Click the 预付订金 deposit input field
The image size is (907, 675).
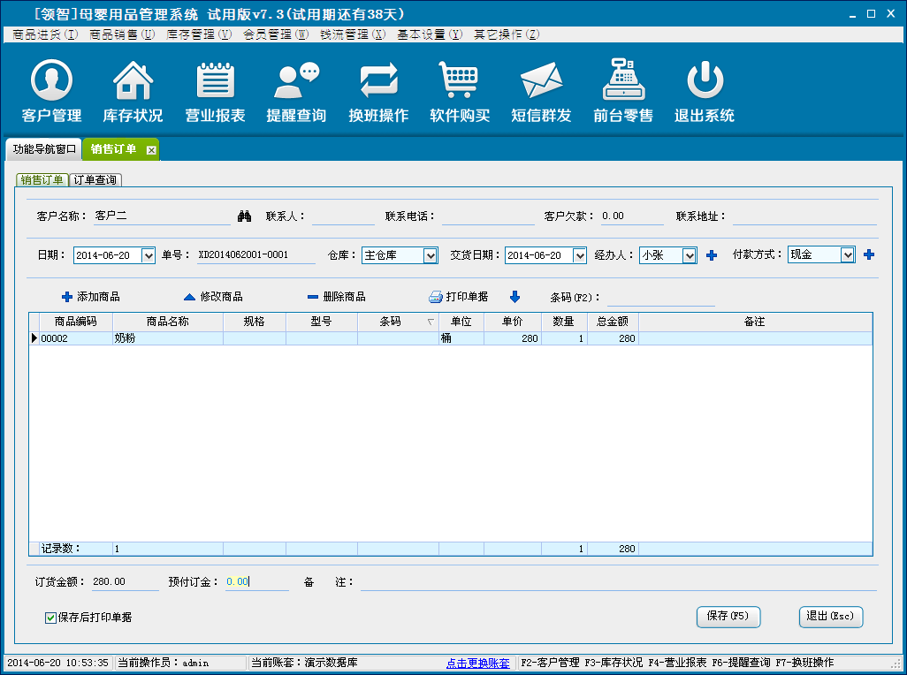256,582
